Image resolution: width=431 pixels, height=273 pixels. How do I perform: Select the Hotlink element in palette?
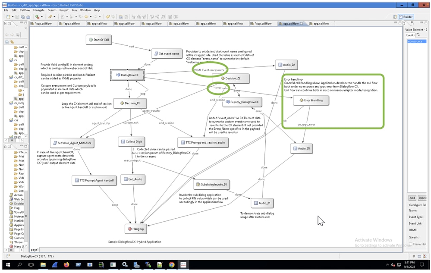point(16,220)
